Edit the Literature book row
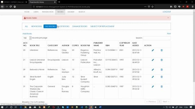The height and width of the screenshot is (109, 195). (x=153, y=50)
